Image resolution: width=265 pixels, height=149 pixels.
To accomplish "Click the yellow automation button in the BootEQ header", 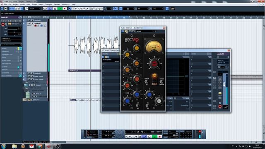I will click(x=126, y=31).
